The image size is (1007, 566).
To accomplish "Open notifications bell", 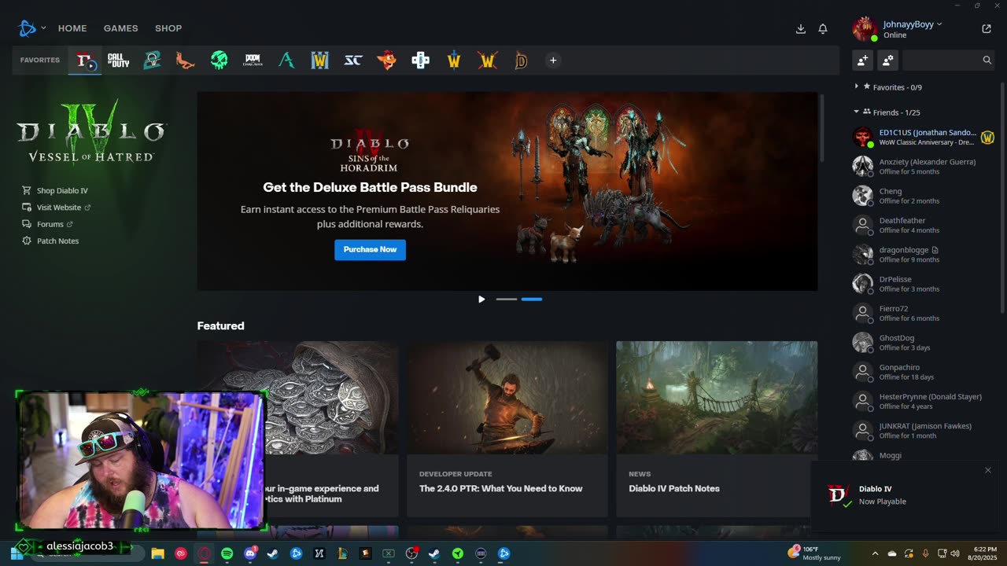I will click(823, 29).
